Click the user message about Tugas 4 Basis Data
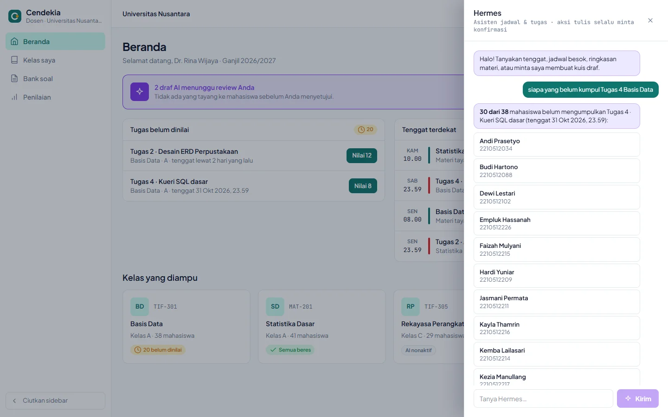The height and width of the screenshot is (417, 668). click(x=591, y=89)
